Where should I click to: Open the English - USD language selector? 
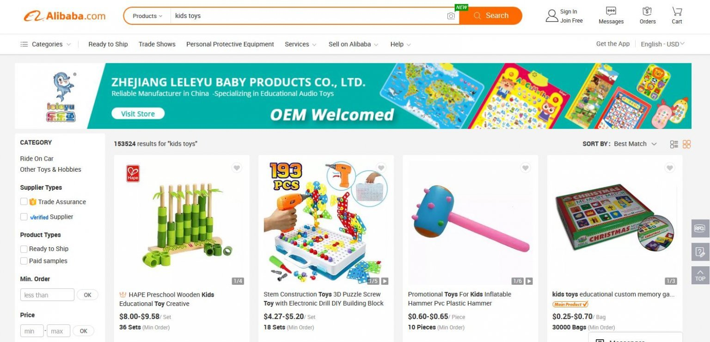click(x=662, y=44)
